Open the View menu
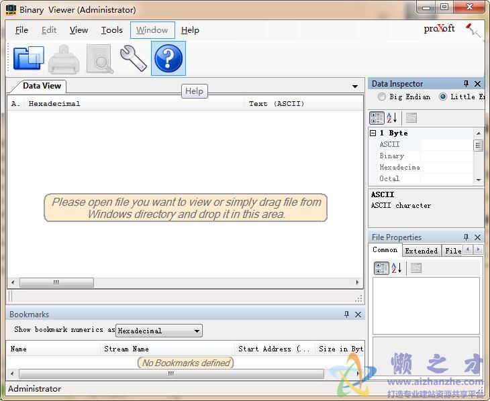 click(79, 30)
